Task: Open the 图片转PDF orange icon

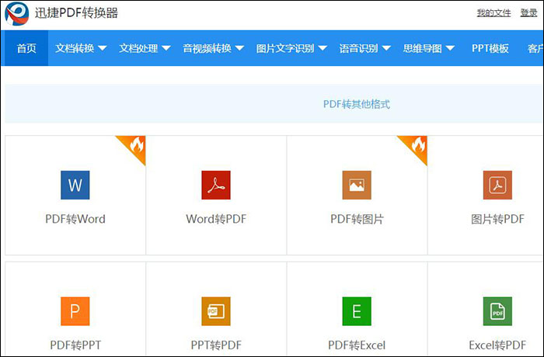Action: tap(497, 185)
